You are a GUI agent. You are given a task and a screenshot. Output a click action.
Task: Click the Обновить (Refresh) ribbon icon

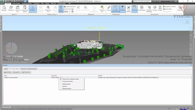click(x=11, y=9)
